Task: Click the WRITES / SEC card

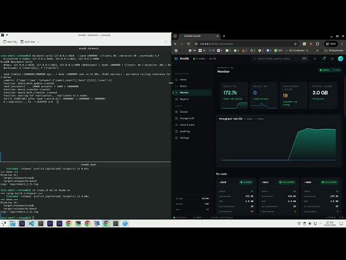Action: coord(263,95)
